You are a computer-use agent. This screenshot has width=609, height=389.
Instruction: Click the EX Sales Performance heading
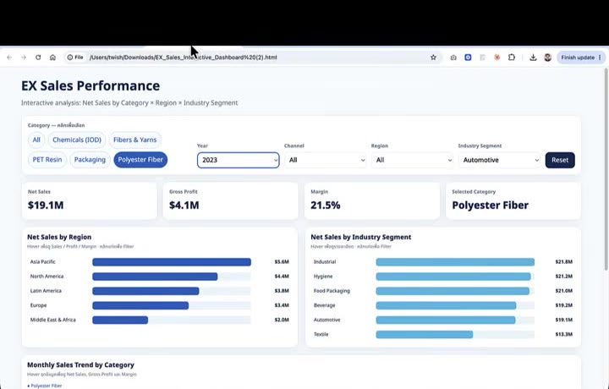click(91, 85)
